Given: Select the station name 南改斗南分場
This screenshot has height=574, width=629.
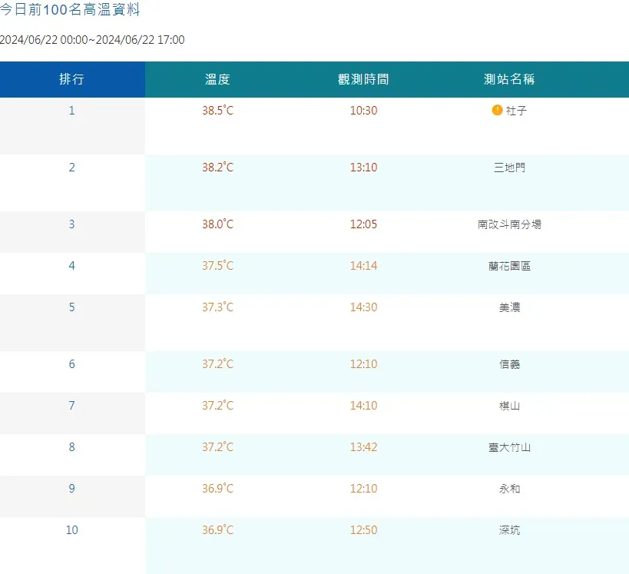Looking at the screenshot, I should tap(509, 224).
